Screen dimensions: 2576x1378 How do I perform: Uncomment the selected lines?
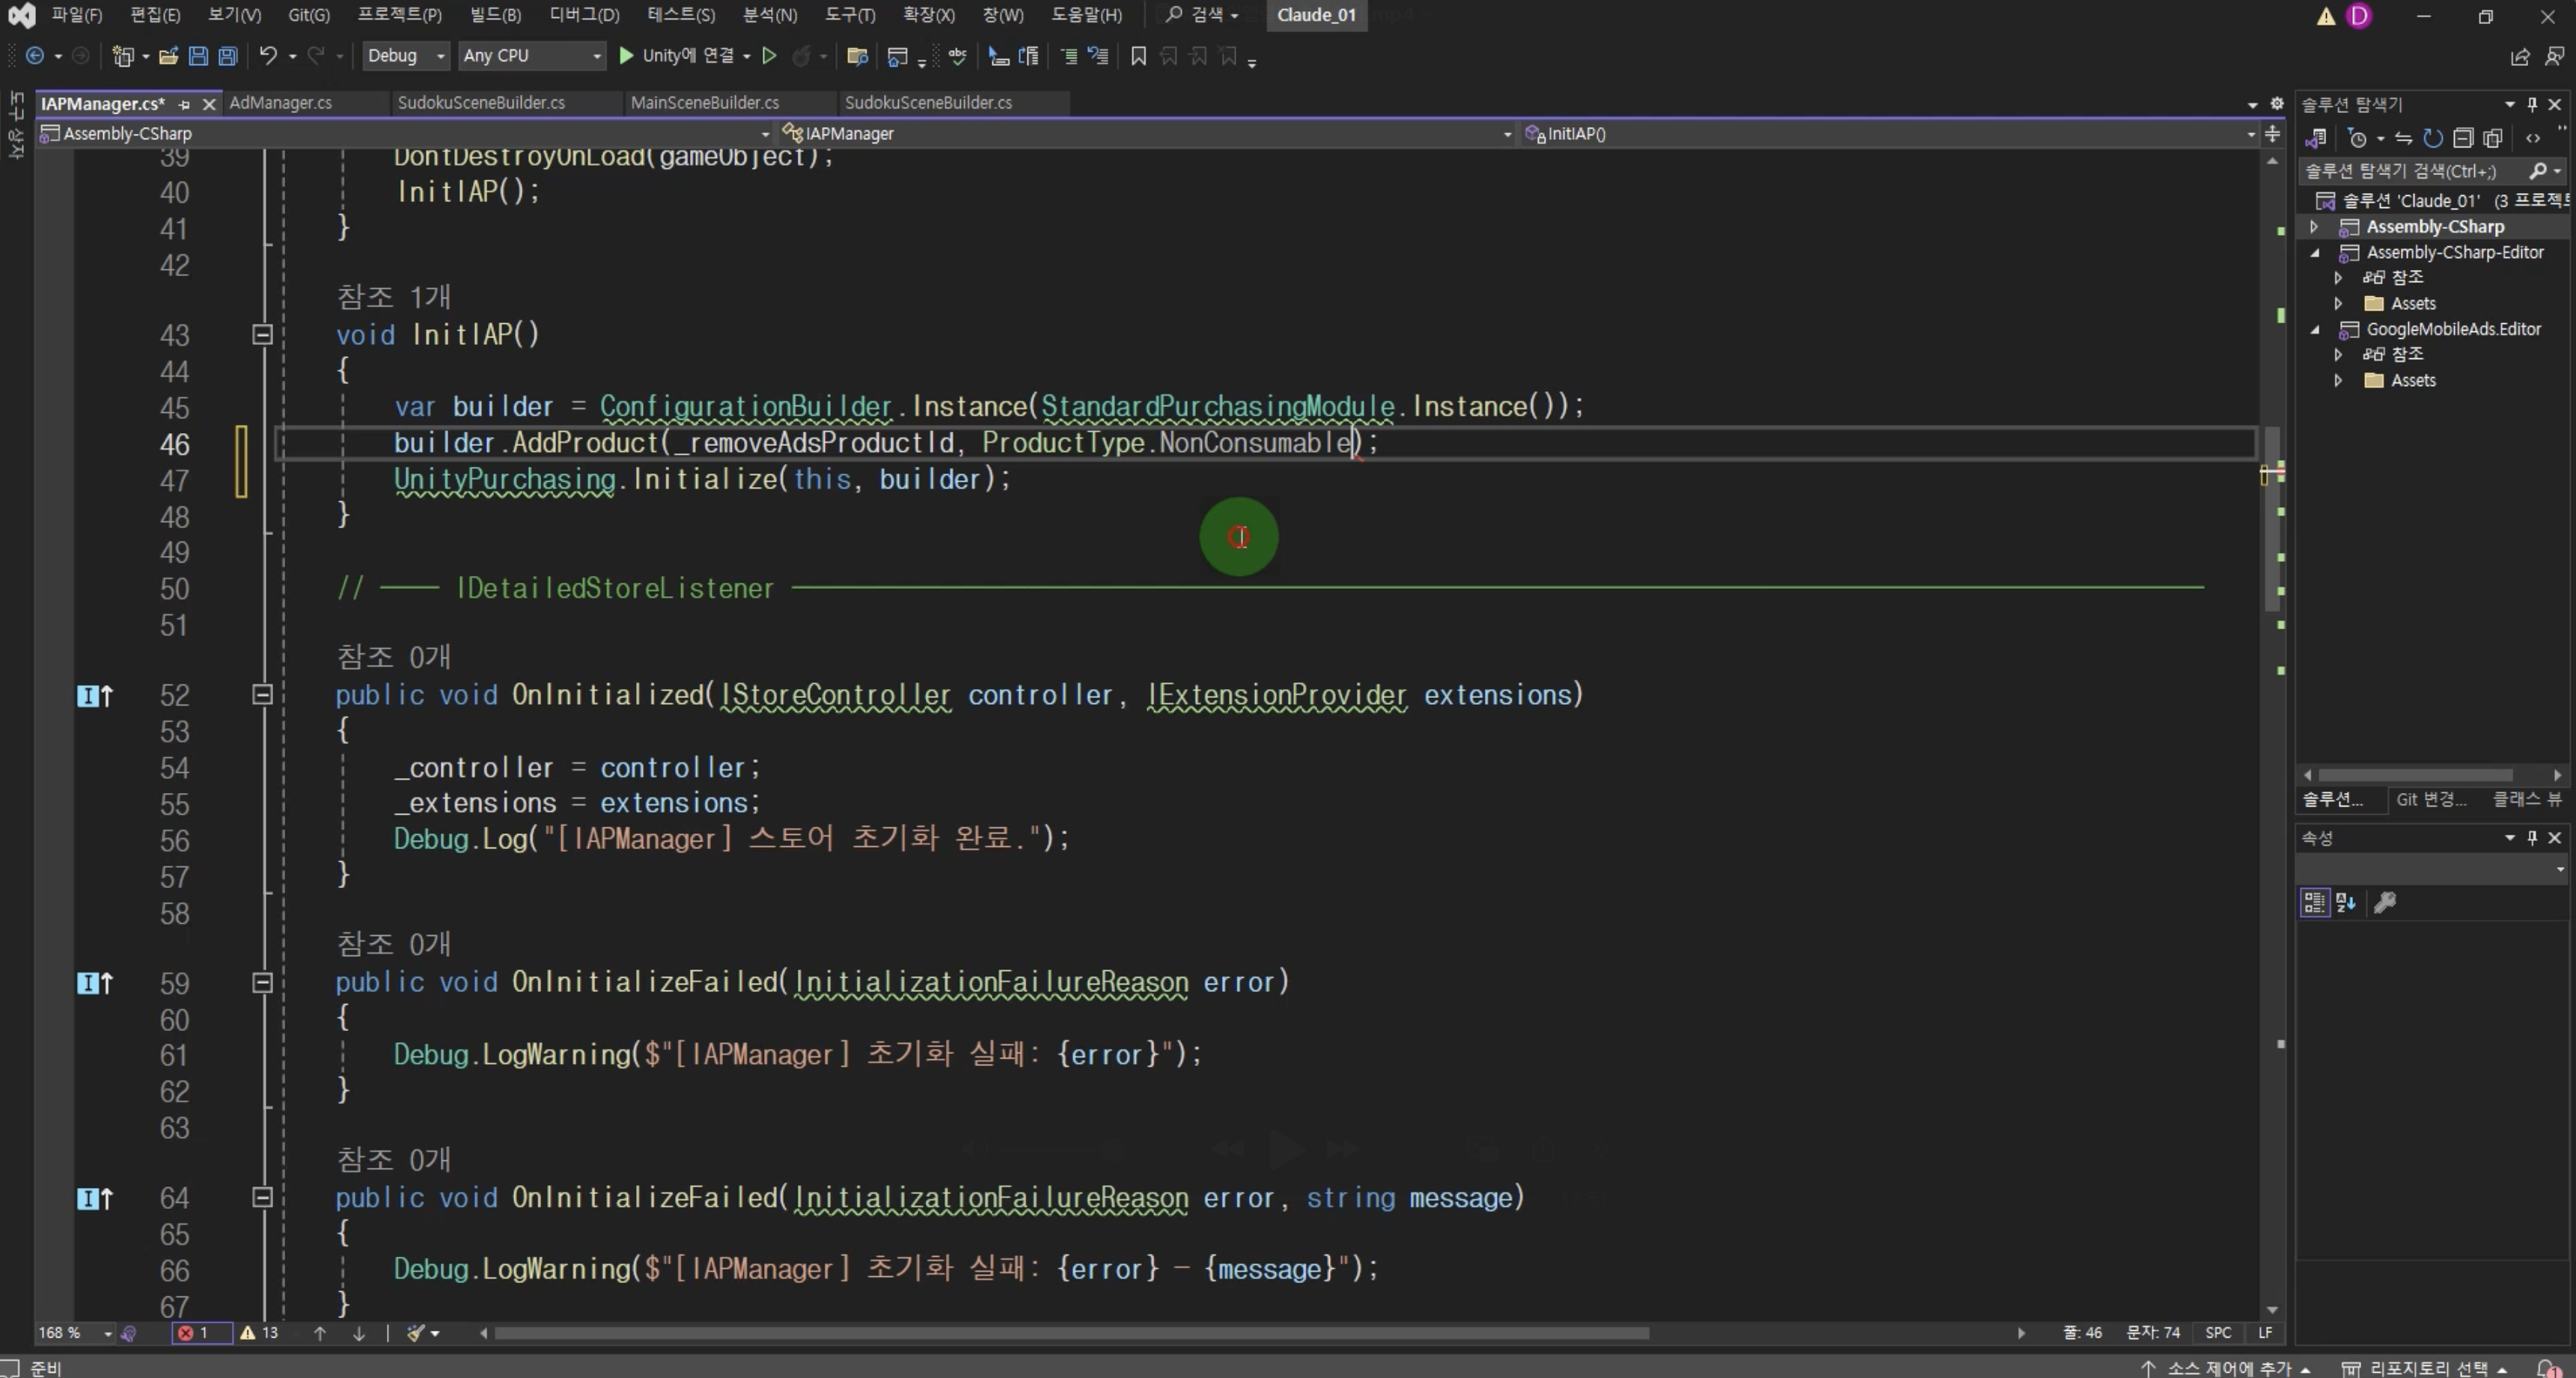coord(1098,56)
